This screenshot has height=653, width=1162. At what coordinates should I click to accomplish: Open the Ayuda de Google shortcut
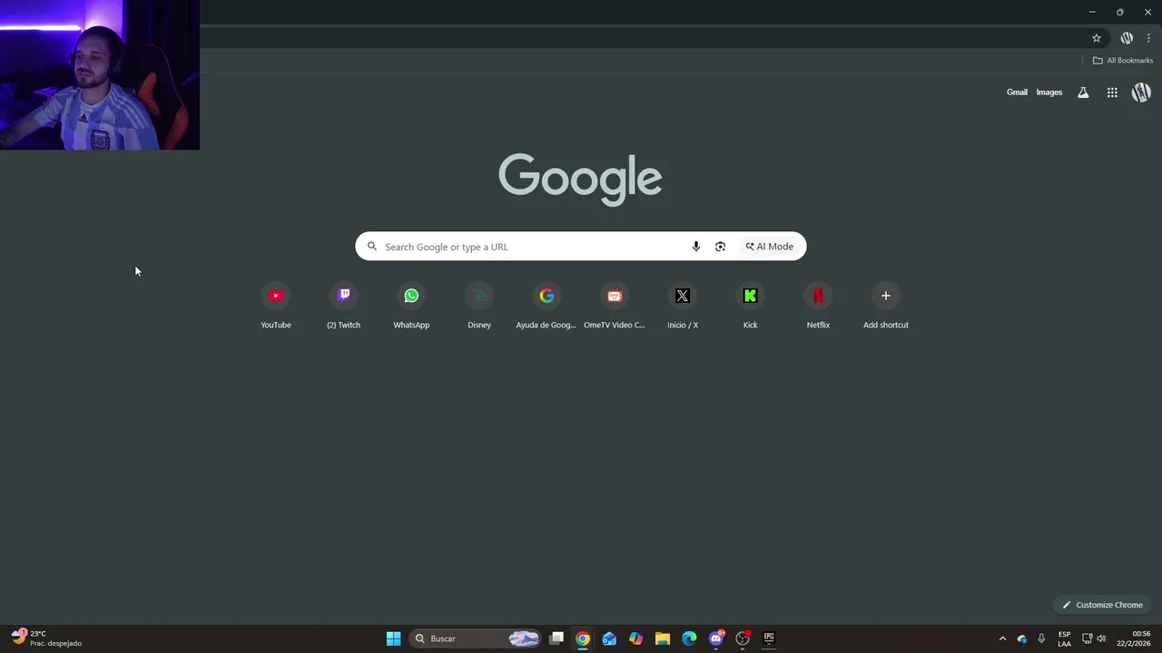tap(547, 307)
